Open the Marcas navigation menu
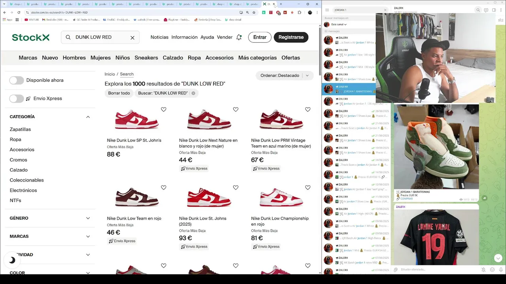The image size is (506, 284). (28, 58)
